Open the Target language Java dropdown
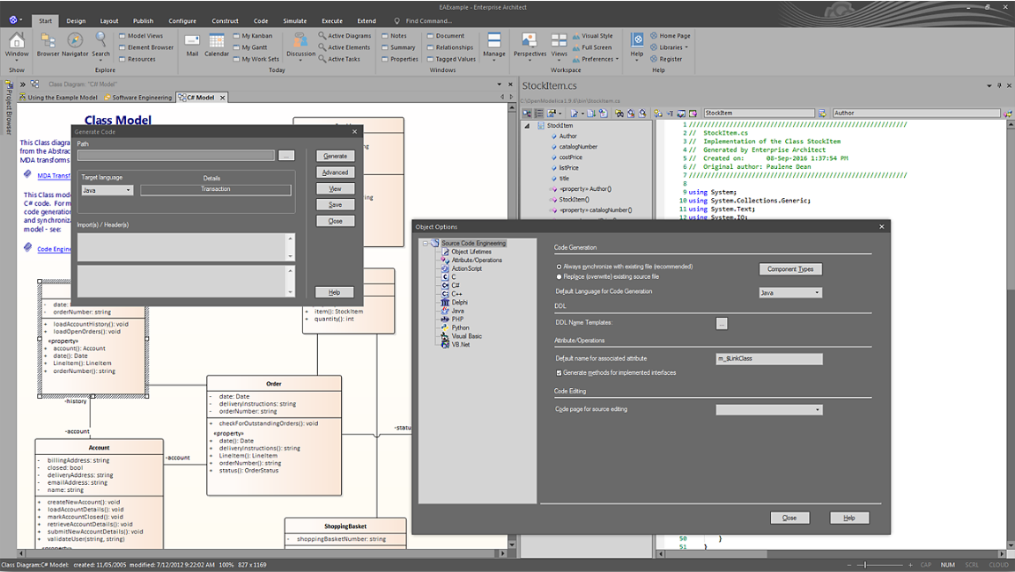Screen dimensions: 1015x572 pos(107,191)
